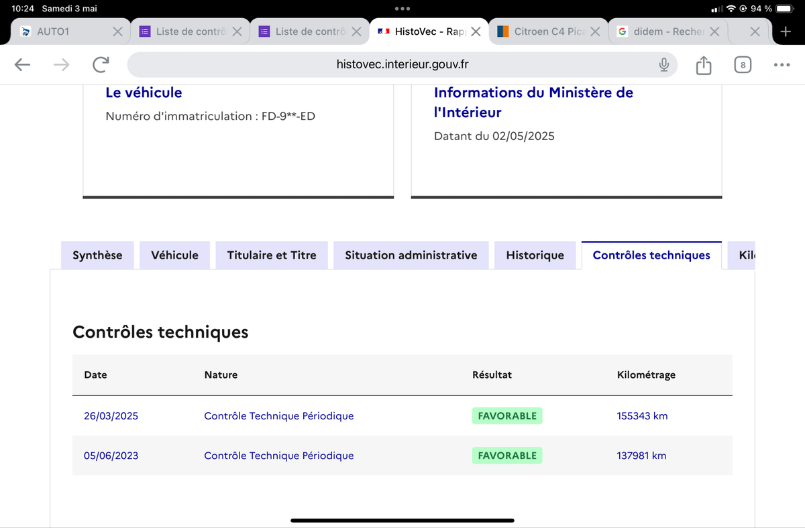Tap the iPad multitasking three dots
This screenshot has height=528, width=805.
[x=402, y=9]
